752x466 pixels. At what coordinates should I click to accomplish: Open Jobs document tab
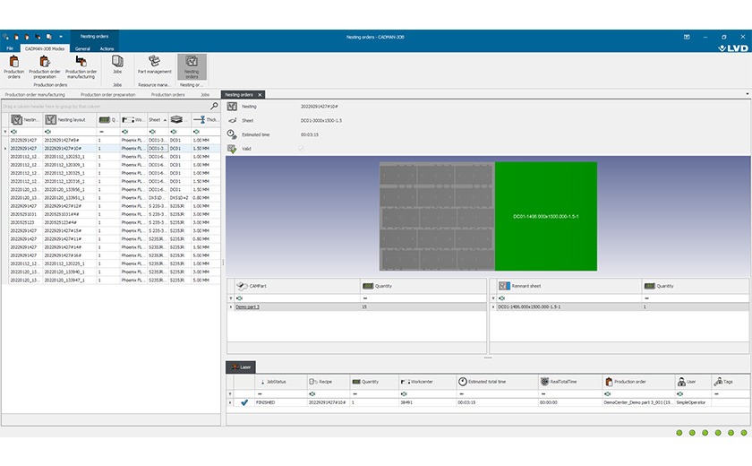(x=205, y=94)
